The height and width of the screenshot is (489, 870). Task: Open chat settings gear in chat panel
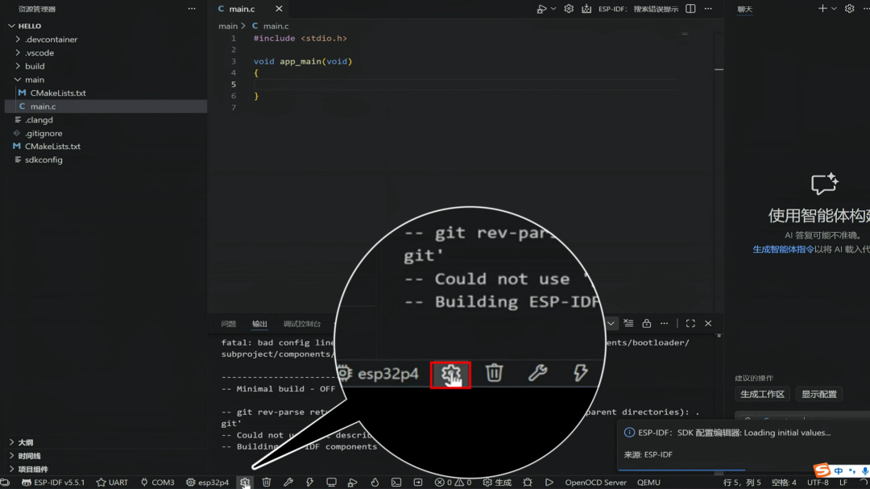coord(850,9)
